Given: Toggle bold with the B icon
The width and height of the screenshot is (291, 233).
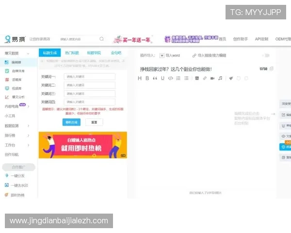Looking at the screenshot, I should coord(147,78).
